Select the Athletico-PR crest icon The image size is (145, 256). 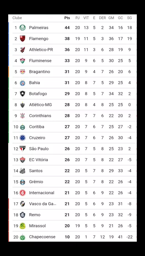click(x=23, y=50)
